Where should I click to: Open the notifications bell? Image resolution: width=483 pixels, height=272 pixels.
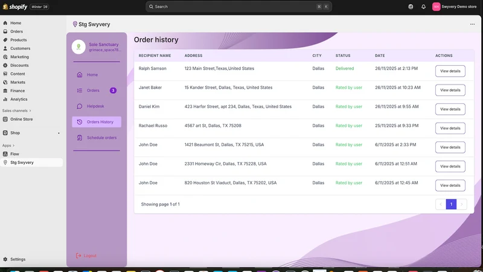click(424, 7)
